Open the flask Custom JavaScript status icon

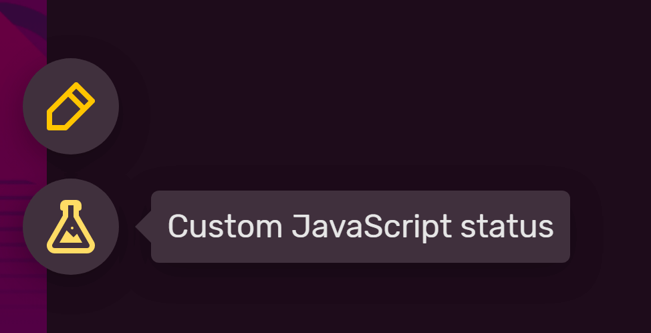(x=71, y=227)
